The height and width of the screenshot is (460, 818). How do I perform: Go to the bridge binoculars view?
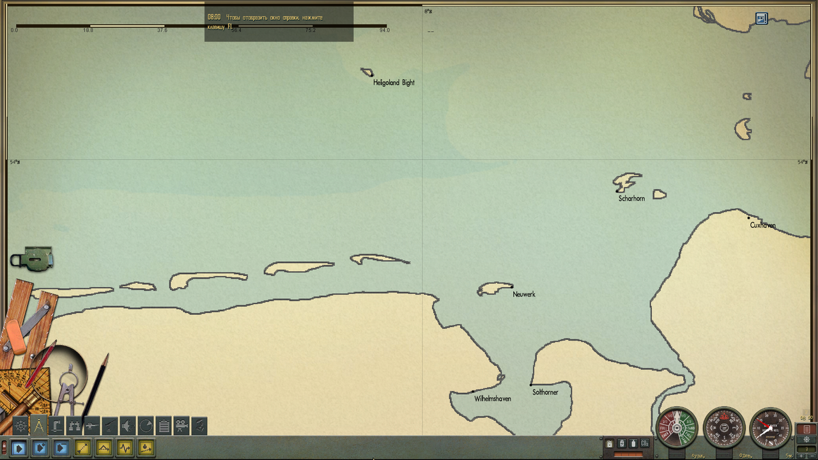pyautogui.click(x=75, y=425)
